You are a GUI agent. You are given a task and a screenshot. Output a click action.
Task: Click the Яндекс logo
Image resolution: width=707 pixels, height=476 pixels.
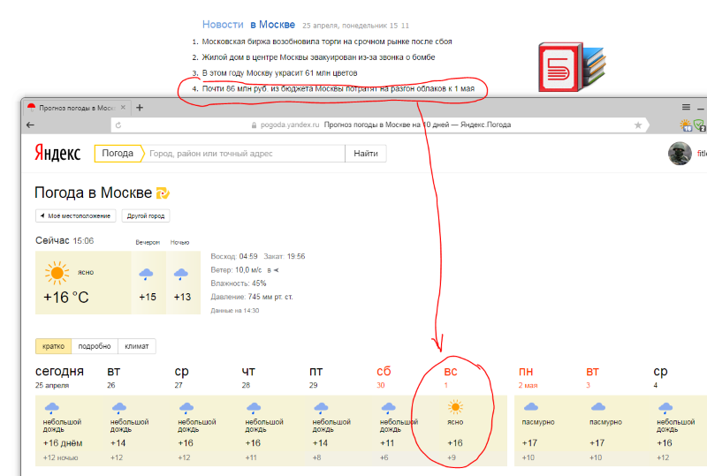pos(57,154)
